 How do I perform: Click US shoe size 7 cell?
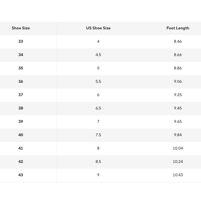point(98,122)
